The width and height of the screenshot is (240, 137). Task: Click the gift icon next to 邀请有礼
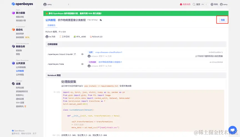[25, 106]
